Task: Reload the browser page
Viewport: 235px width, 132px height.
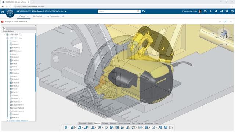Action: coord(11,7)
